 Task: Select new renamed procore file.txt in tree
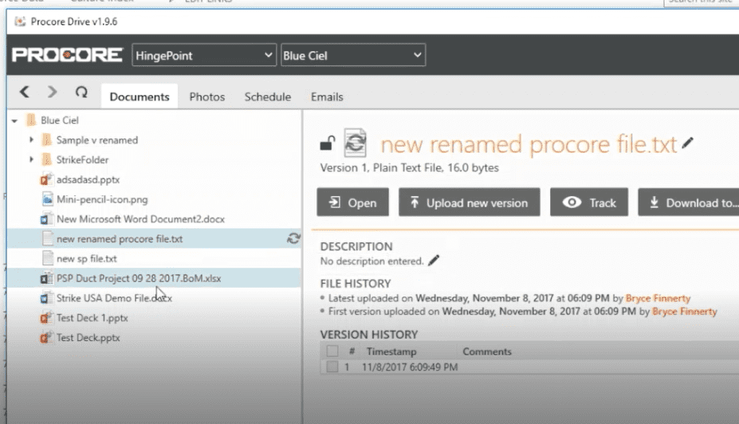coord(120,239)
